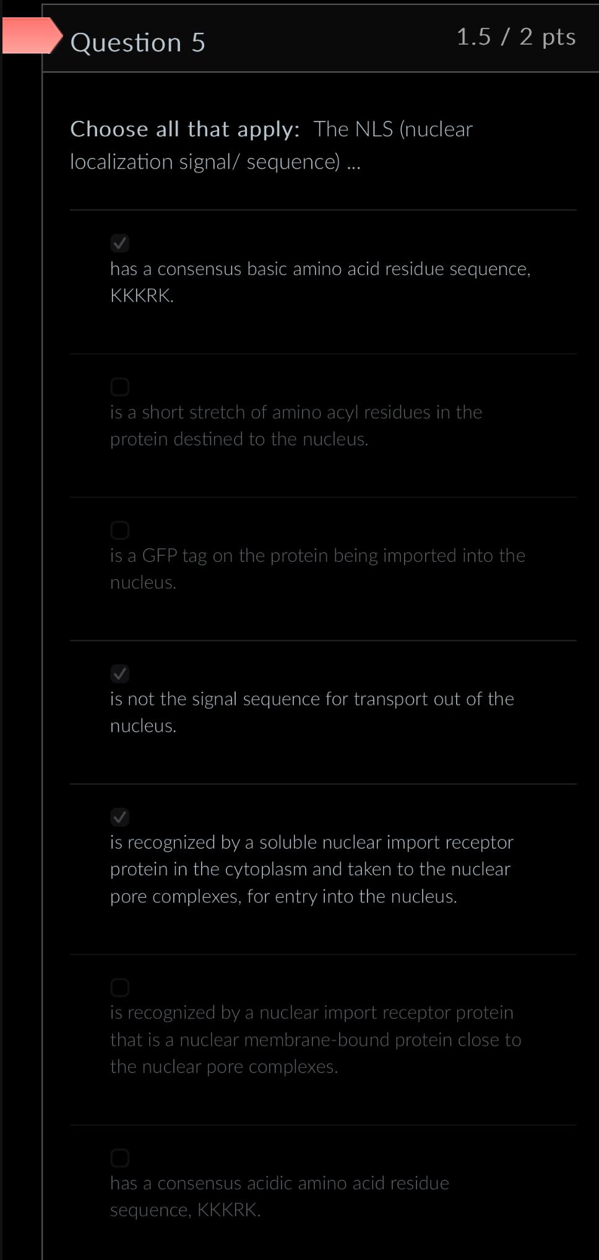Click the checkmark on the fourth answer box

121,673
